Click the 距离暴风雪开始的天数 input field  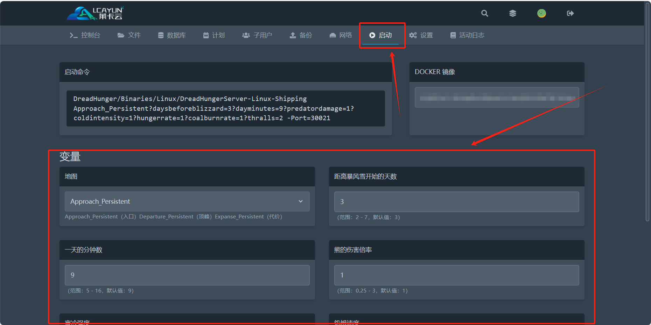tap(457, 202)
